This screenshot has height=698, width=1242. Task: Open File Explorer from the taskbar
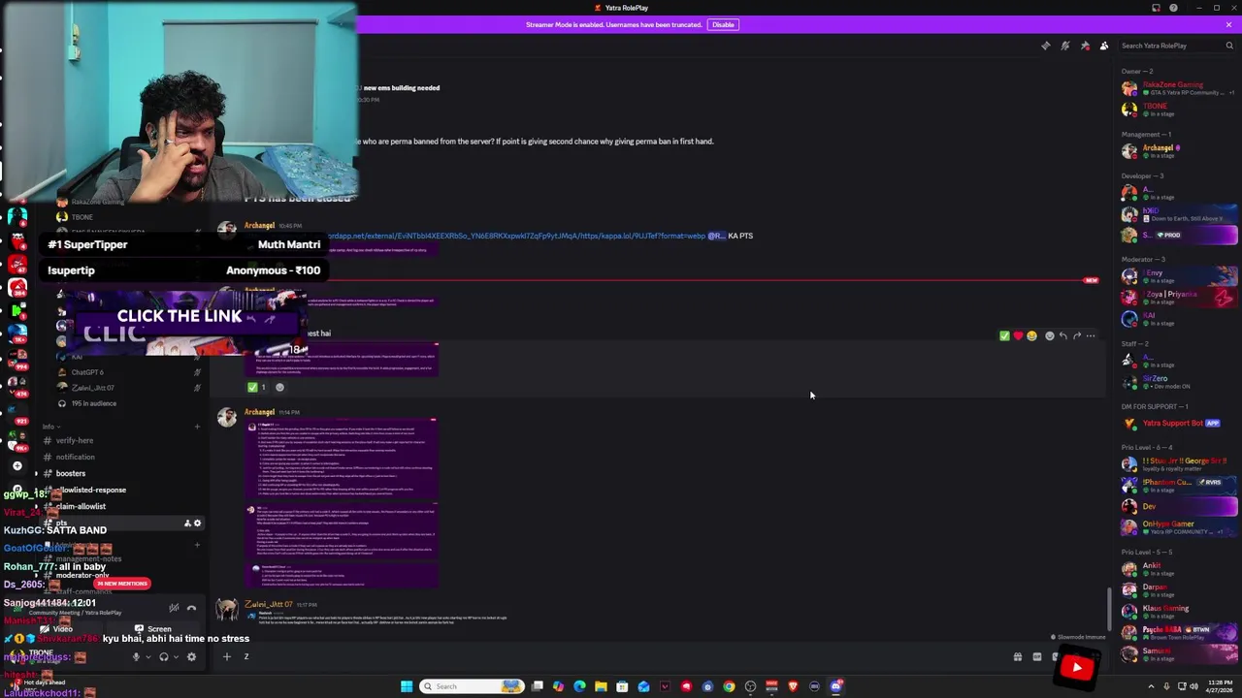point(601,686)
